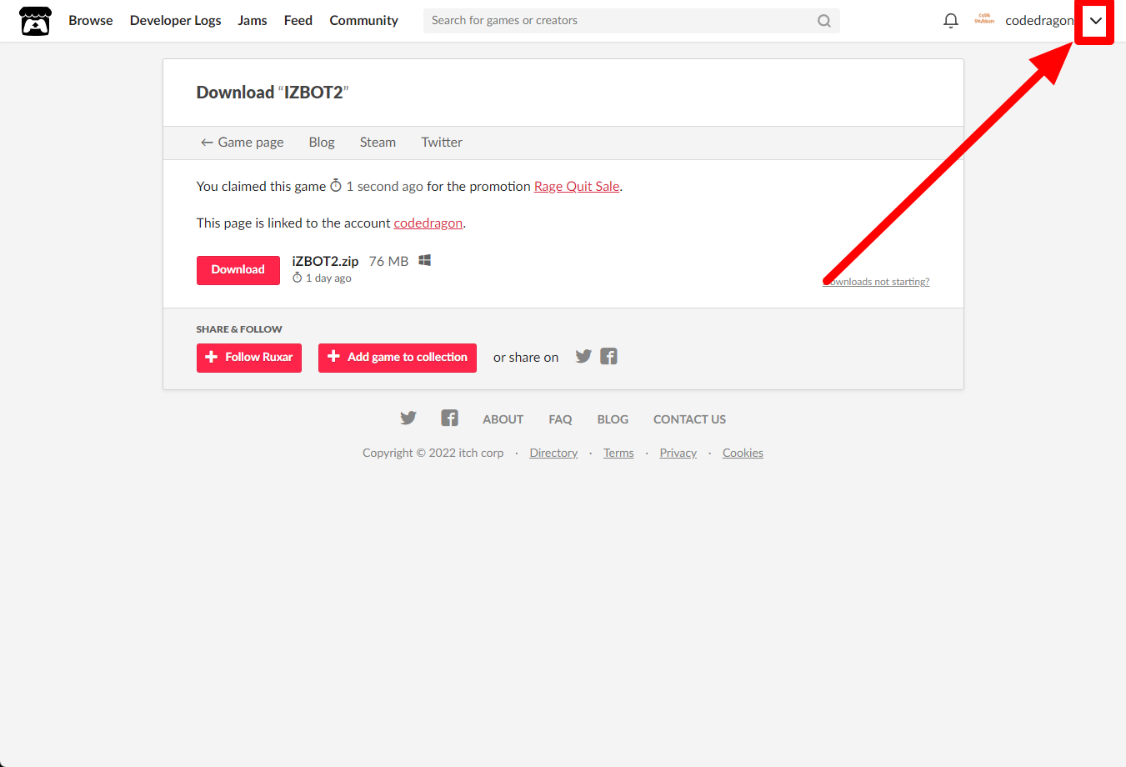The height and width of the screenshot is (767, 1126).
Task: Open the Rage Quit Sale link
Action: (x=577, y=187)
